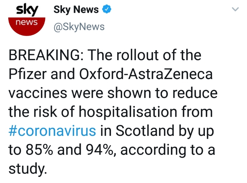This screenshot has height=183, width=247.
Task: Click the word Scotland in the tweet
Action: (x=145, y=131)
